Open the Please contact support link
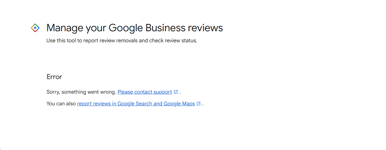The height and width of the screenshot is (150, 386). pos(145,92)
